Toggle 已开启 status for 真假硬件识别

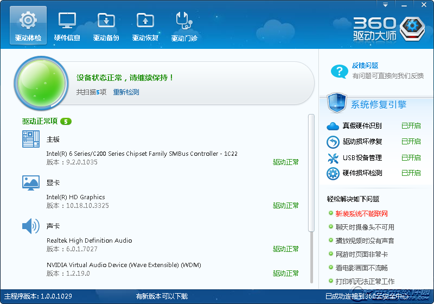click(x=411, y=126)
